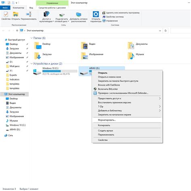
Task: Select Сеть in sidebar
Action: (10, 135)
